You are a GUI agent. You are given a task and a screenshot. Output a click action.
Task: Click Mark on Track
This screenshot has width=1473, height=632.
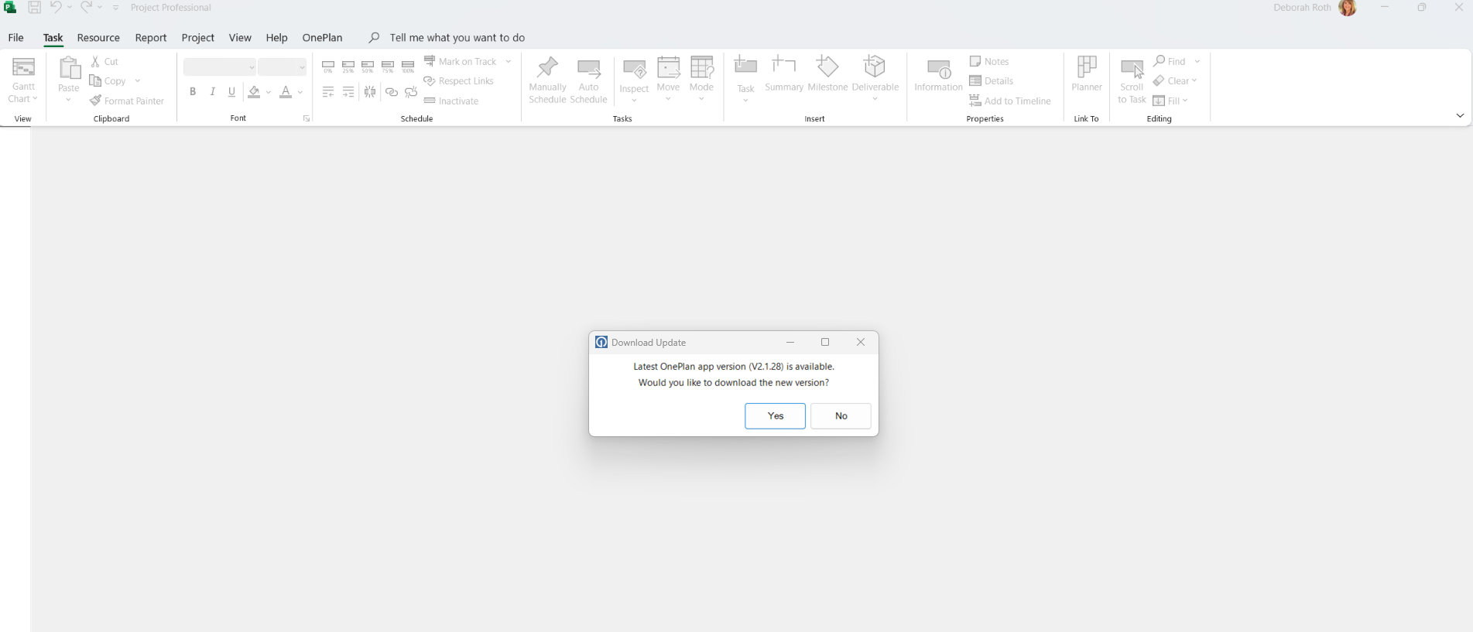coord(461,61)
